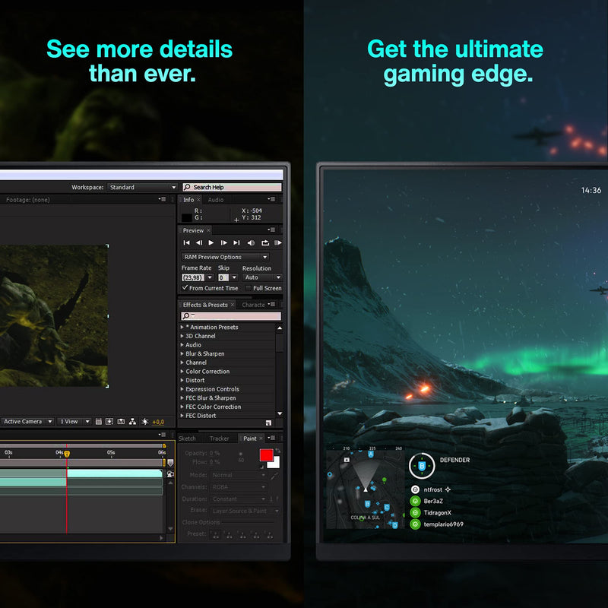Expand the Animation Presets category

click(182, 327)
